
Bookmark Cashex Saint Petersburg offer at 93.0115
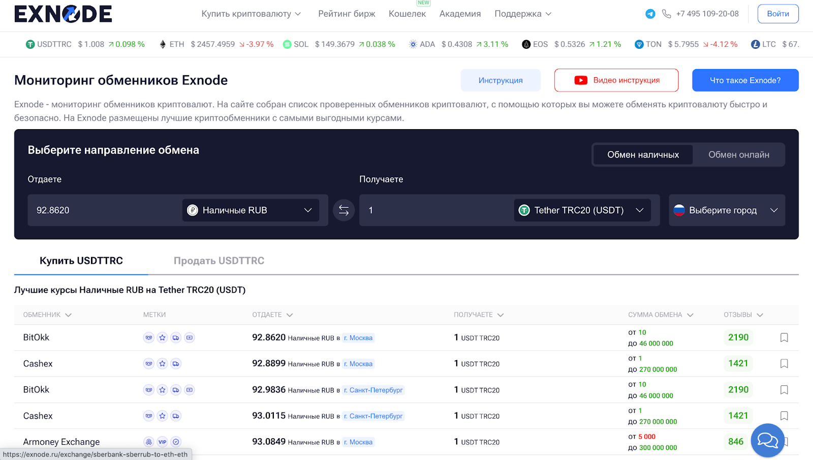[784, 416]
